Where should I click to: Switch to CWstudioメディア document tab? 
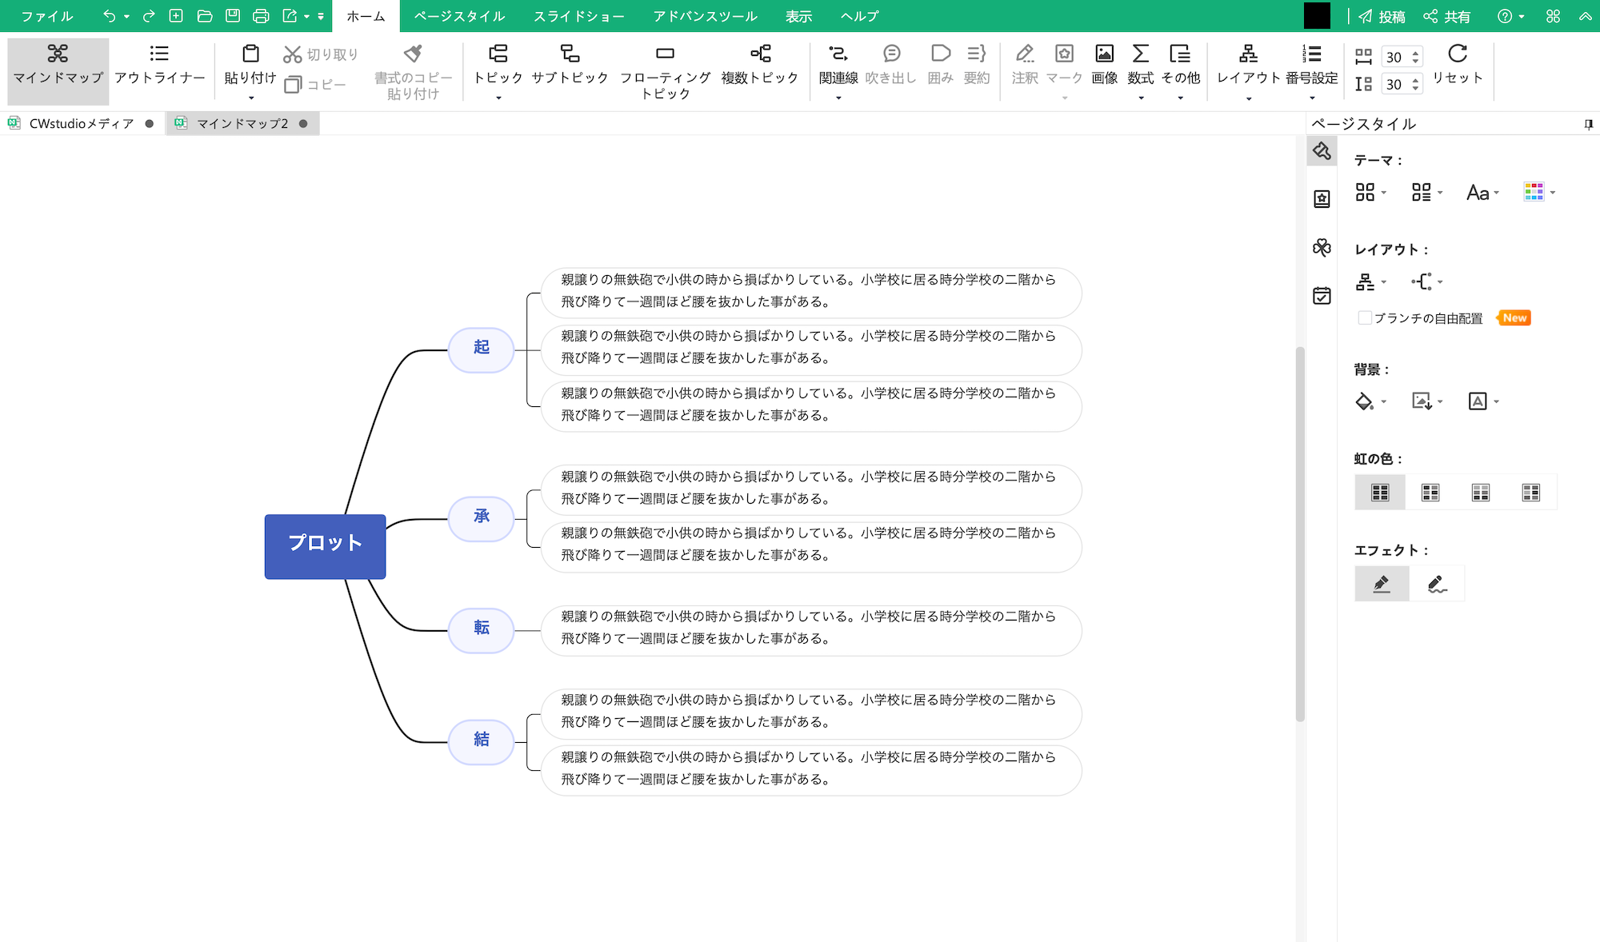pyautogui.click(x=82, y=123)
